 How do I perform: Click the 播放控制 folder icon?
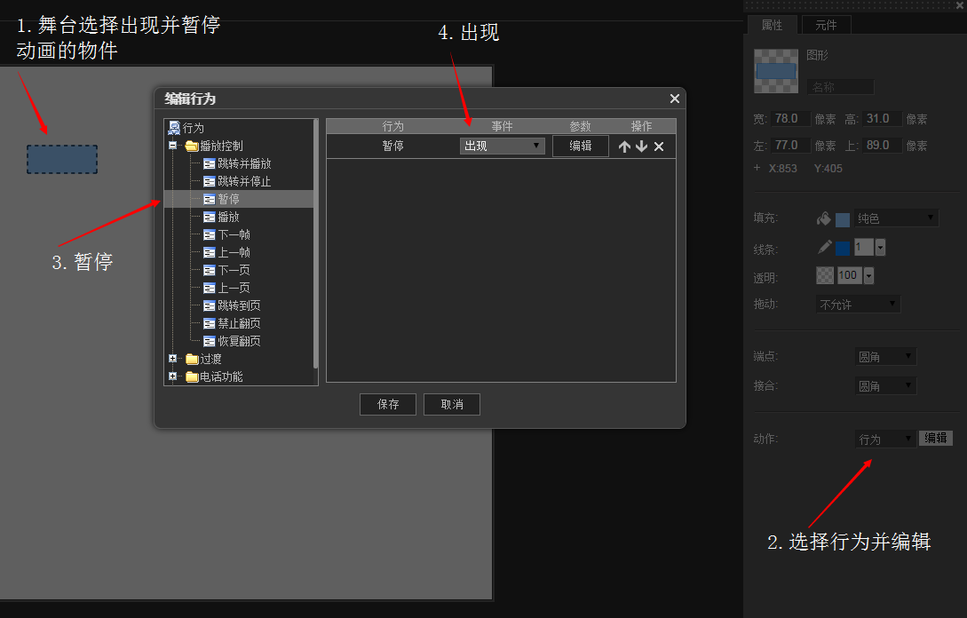click(193, 145)
